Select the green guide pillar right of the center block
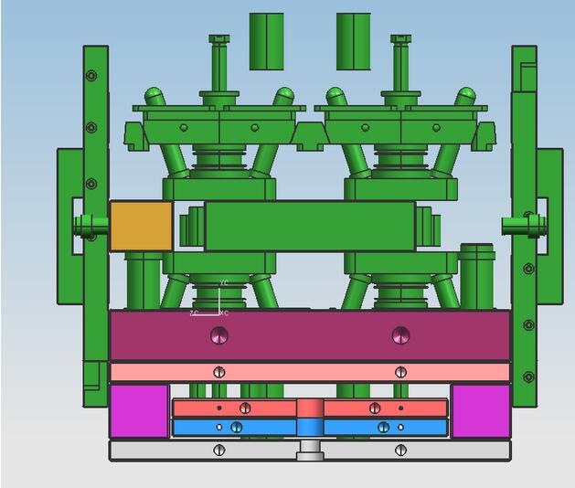 pyautogui.click(x=476, y=276)
